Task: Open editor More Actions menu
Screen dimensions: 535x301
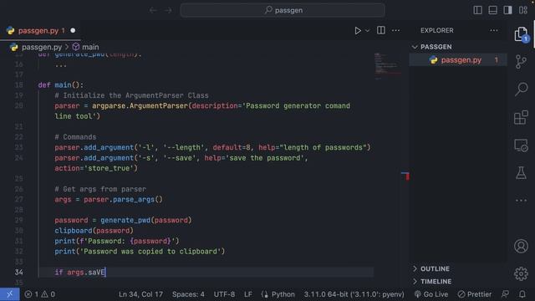Action: click(395, 30)
